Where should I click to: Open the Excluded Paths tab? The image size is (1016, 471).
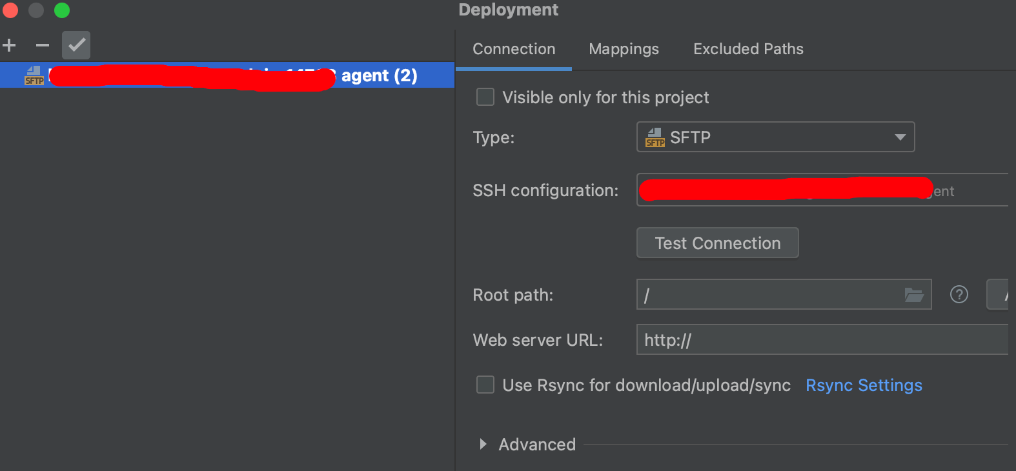(x=748, y=49)
